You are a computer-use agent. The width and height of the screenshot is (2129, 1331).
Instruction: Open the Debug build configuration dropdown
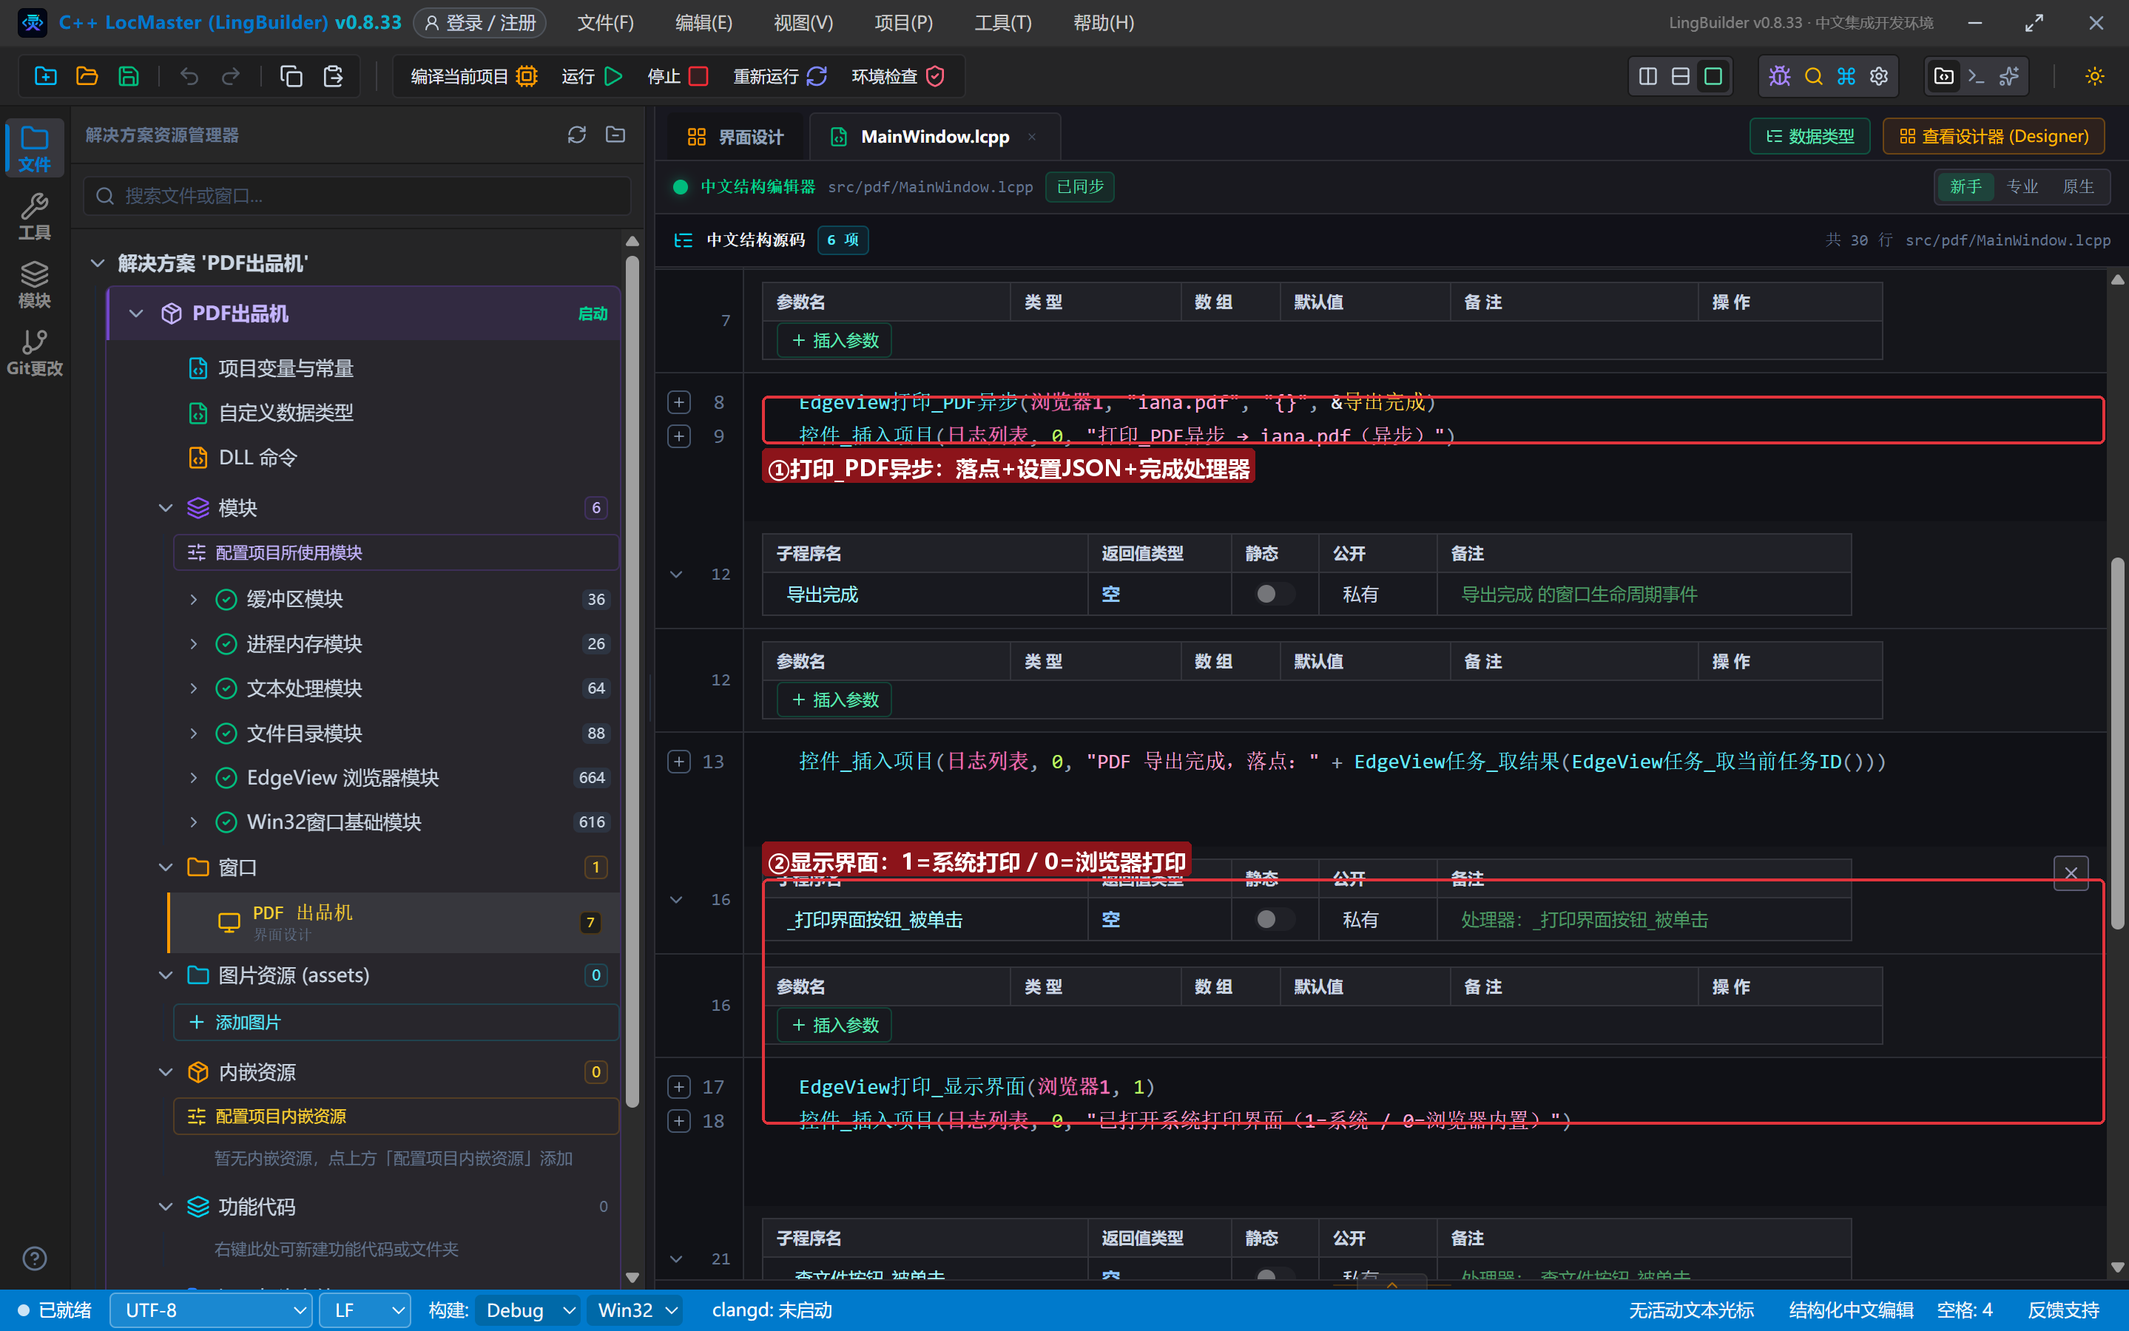528,1310
